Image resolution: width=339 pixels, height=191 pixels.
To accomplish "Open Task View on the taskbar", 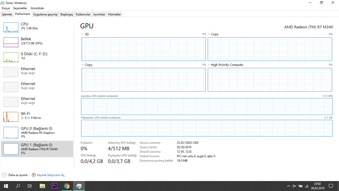I will 30,186.
